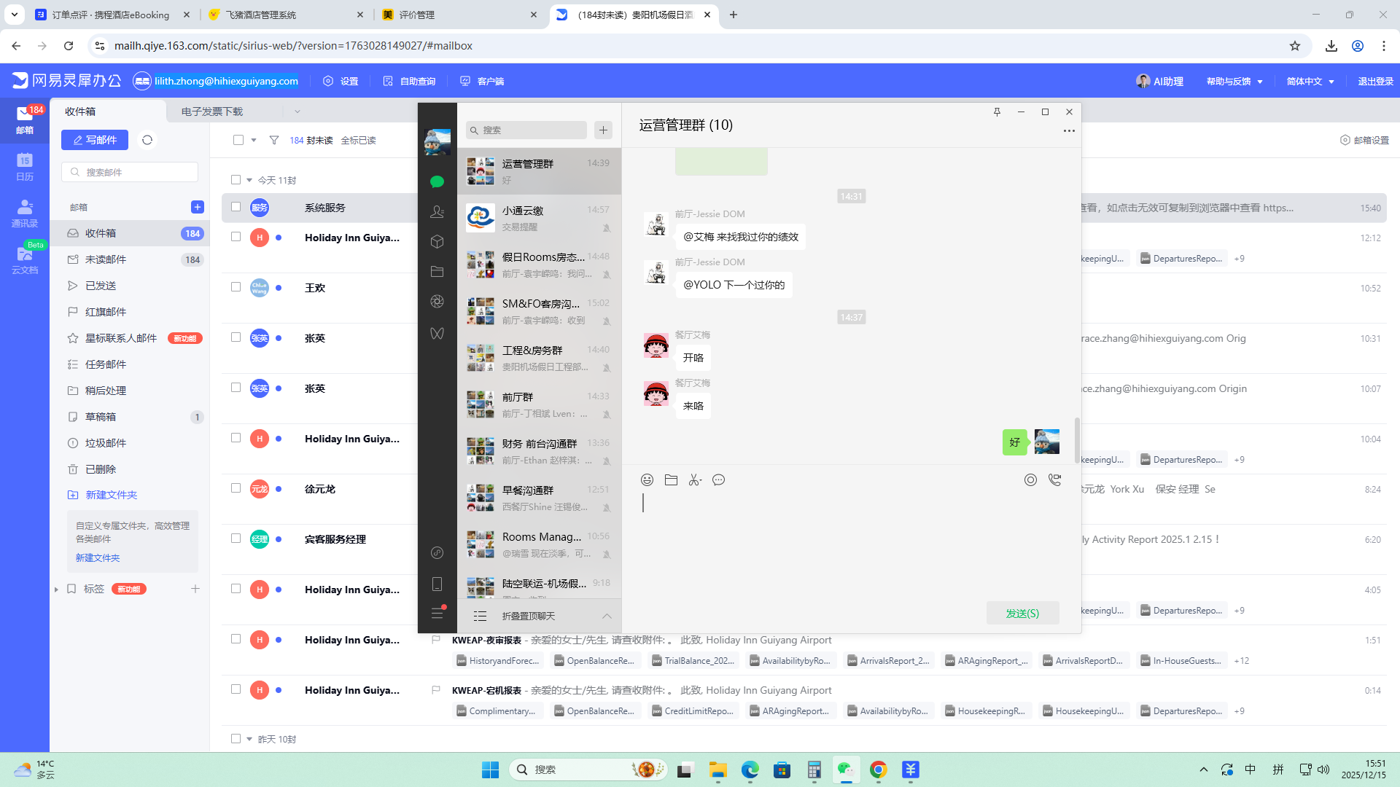
Task: Open WeChat contacts sidebar icon
Action: [x=437, y=211]
